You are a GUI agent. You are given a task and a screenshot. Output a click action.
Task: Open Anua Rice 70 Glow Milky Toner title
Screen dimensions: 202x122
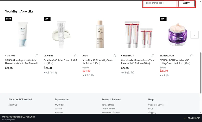98,62
